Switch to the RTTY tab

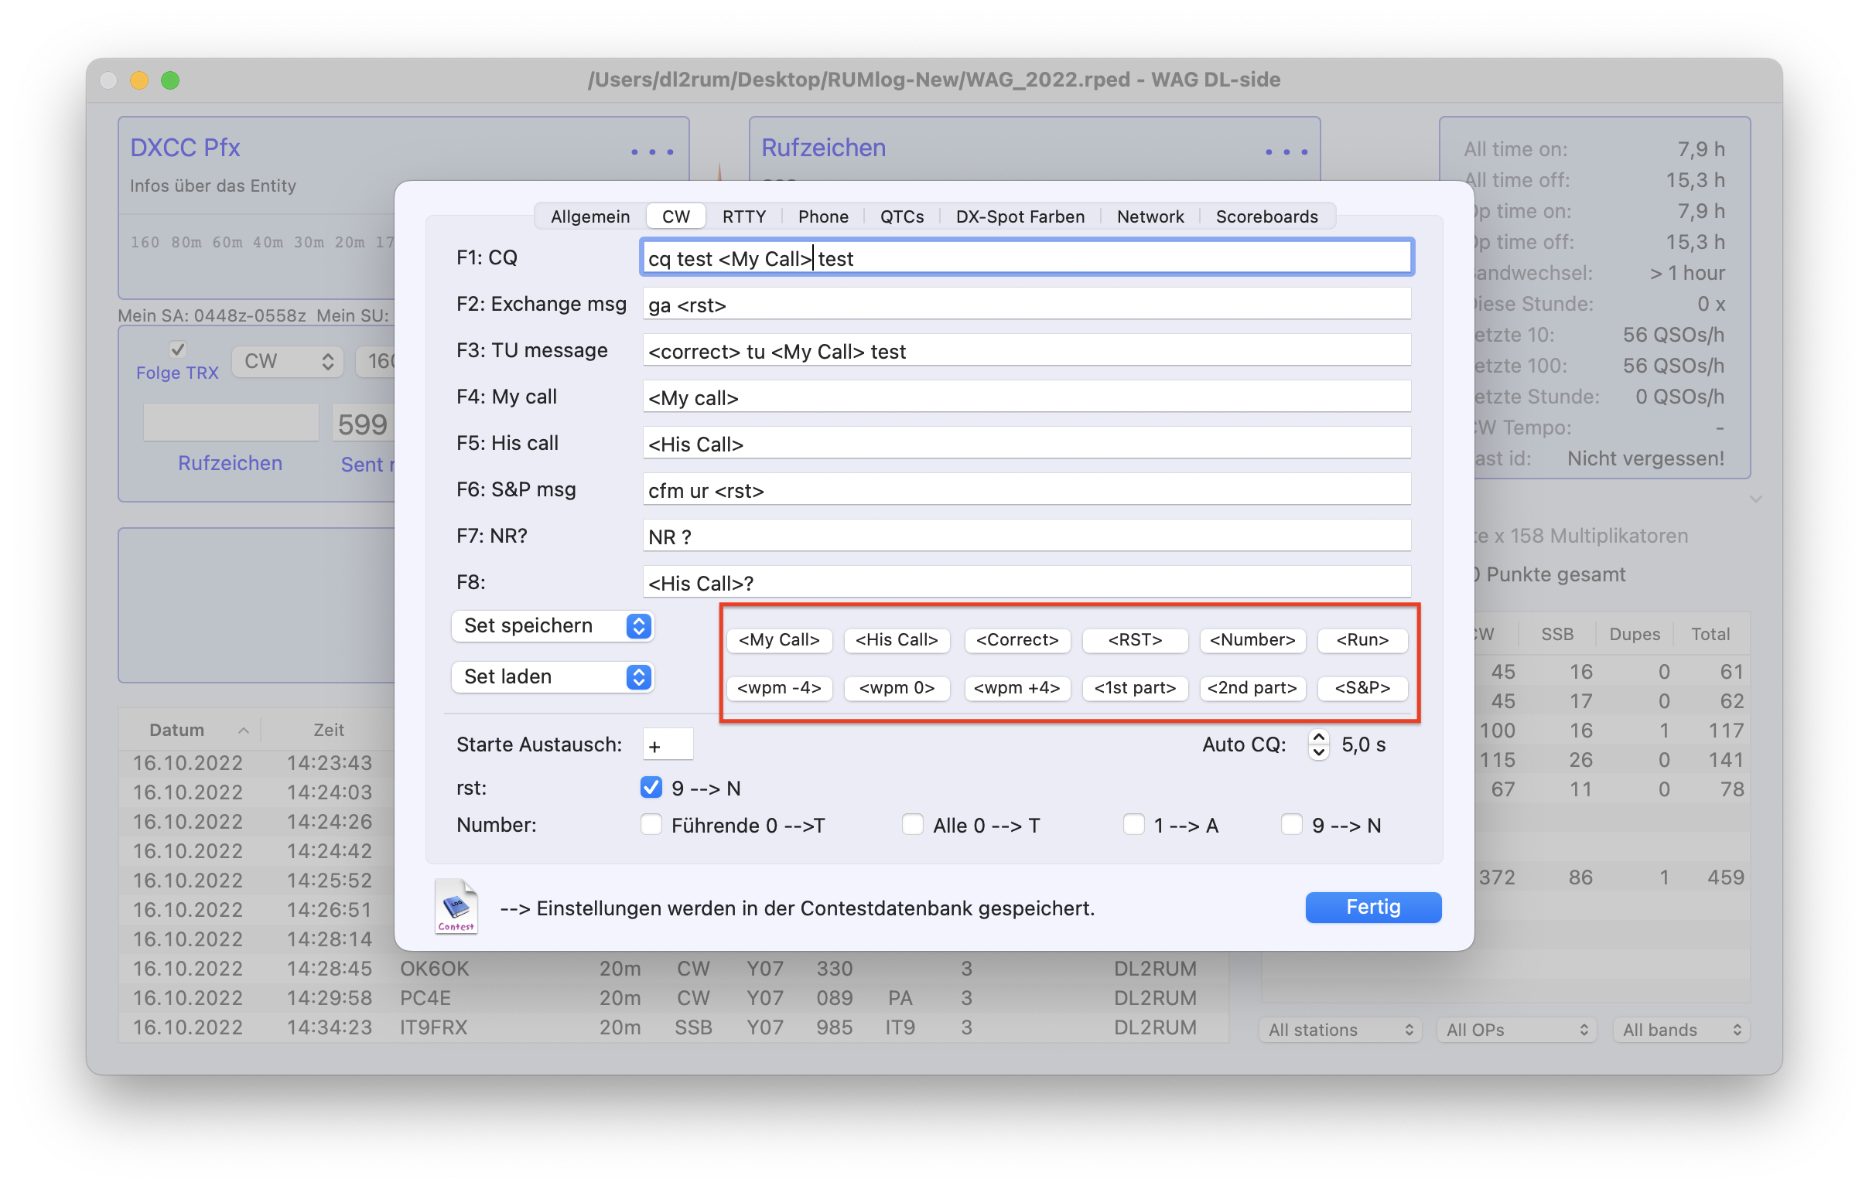743,216
